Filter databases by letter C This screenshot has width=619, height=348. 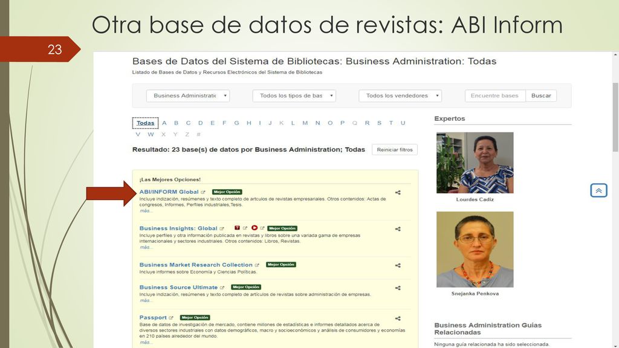click(x=189, y=123)
